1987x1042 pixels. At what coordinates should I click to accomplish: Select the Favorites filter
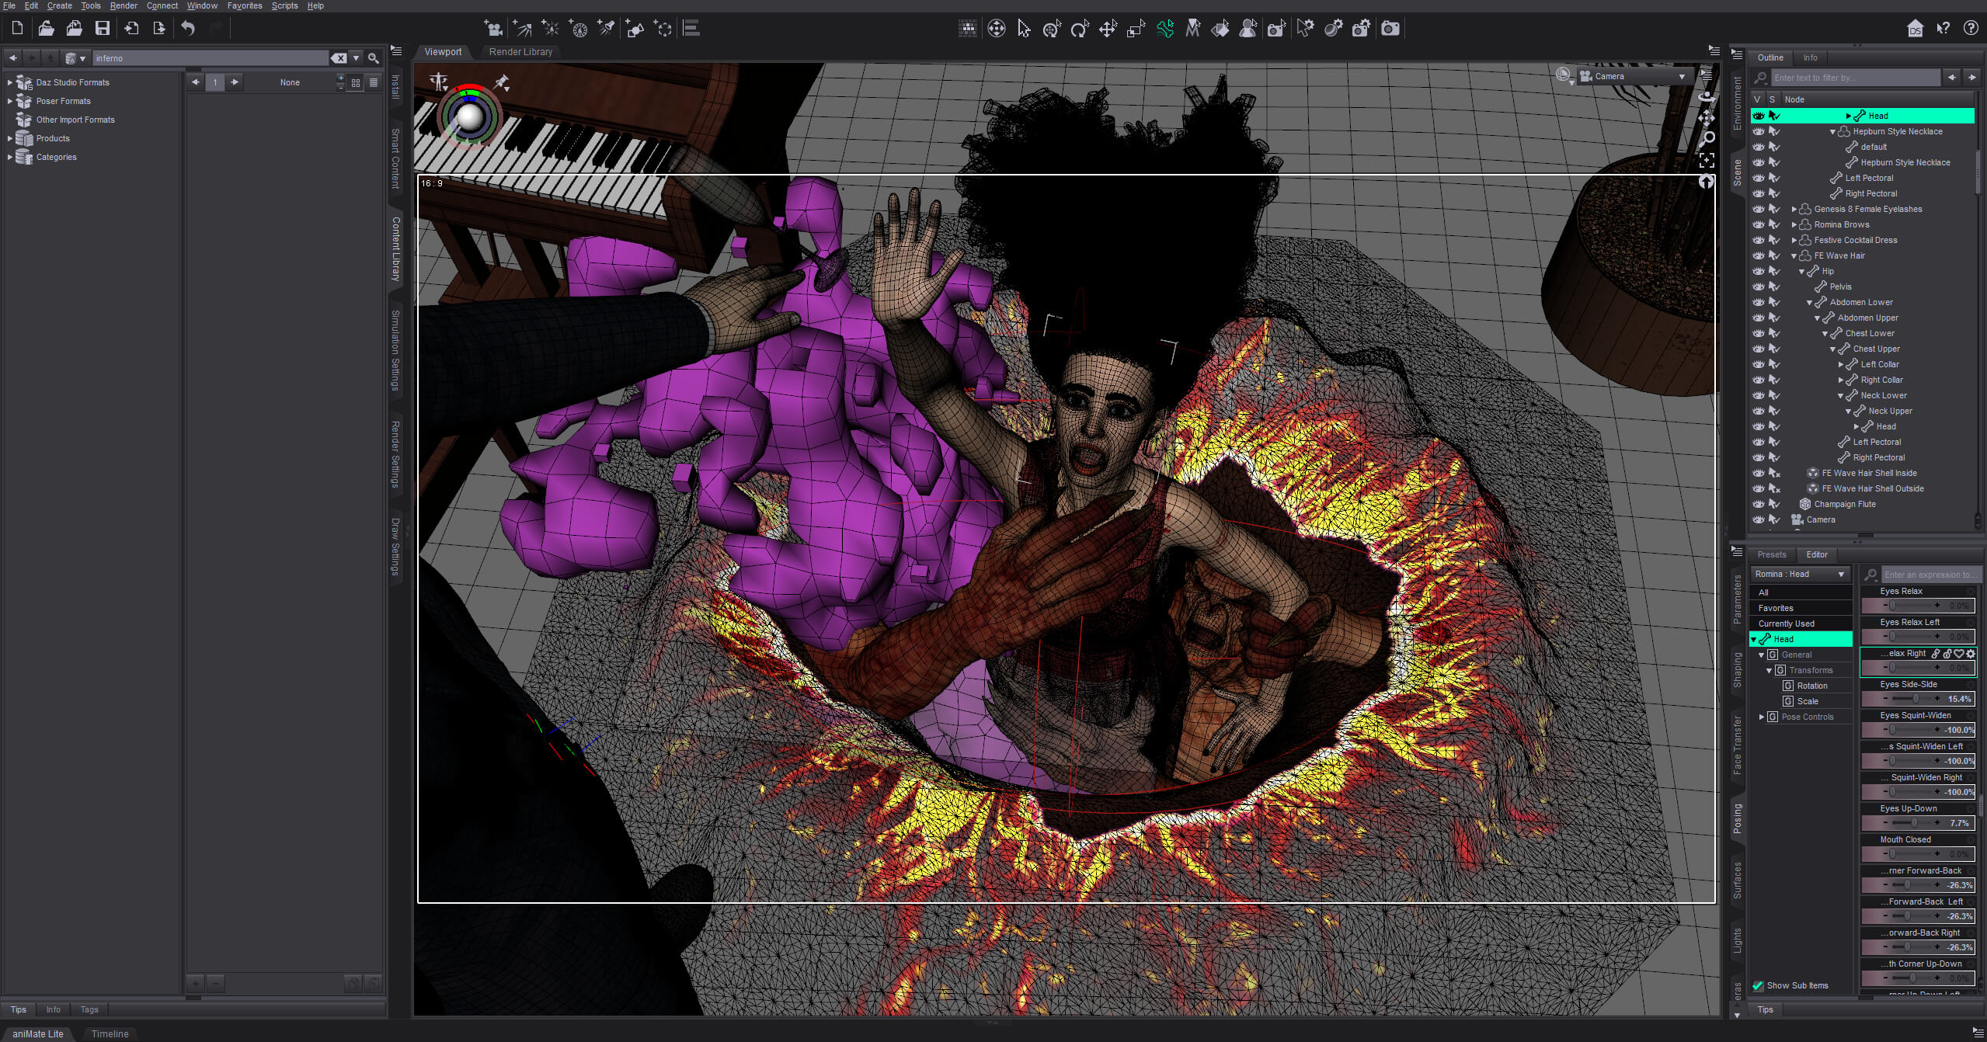1801,608
